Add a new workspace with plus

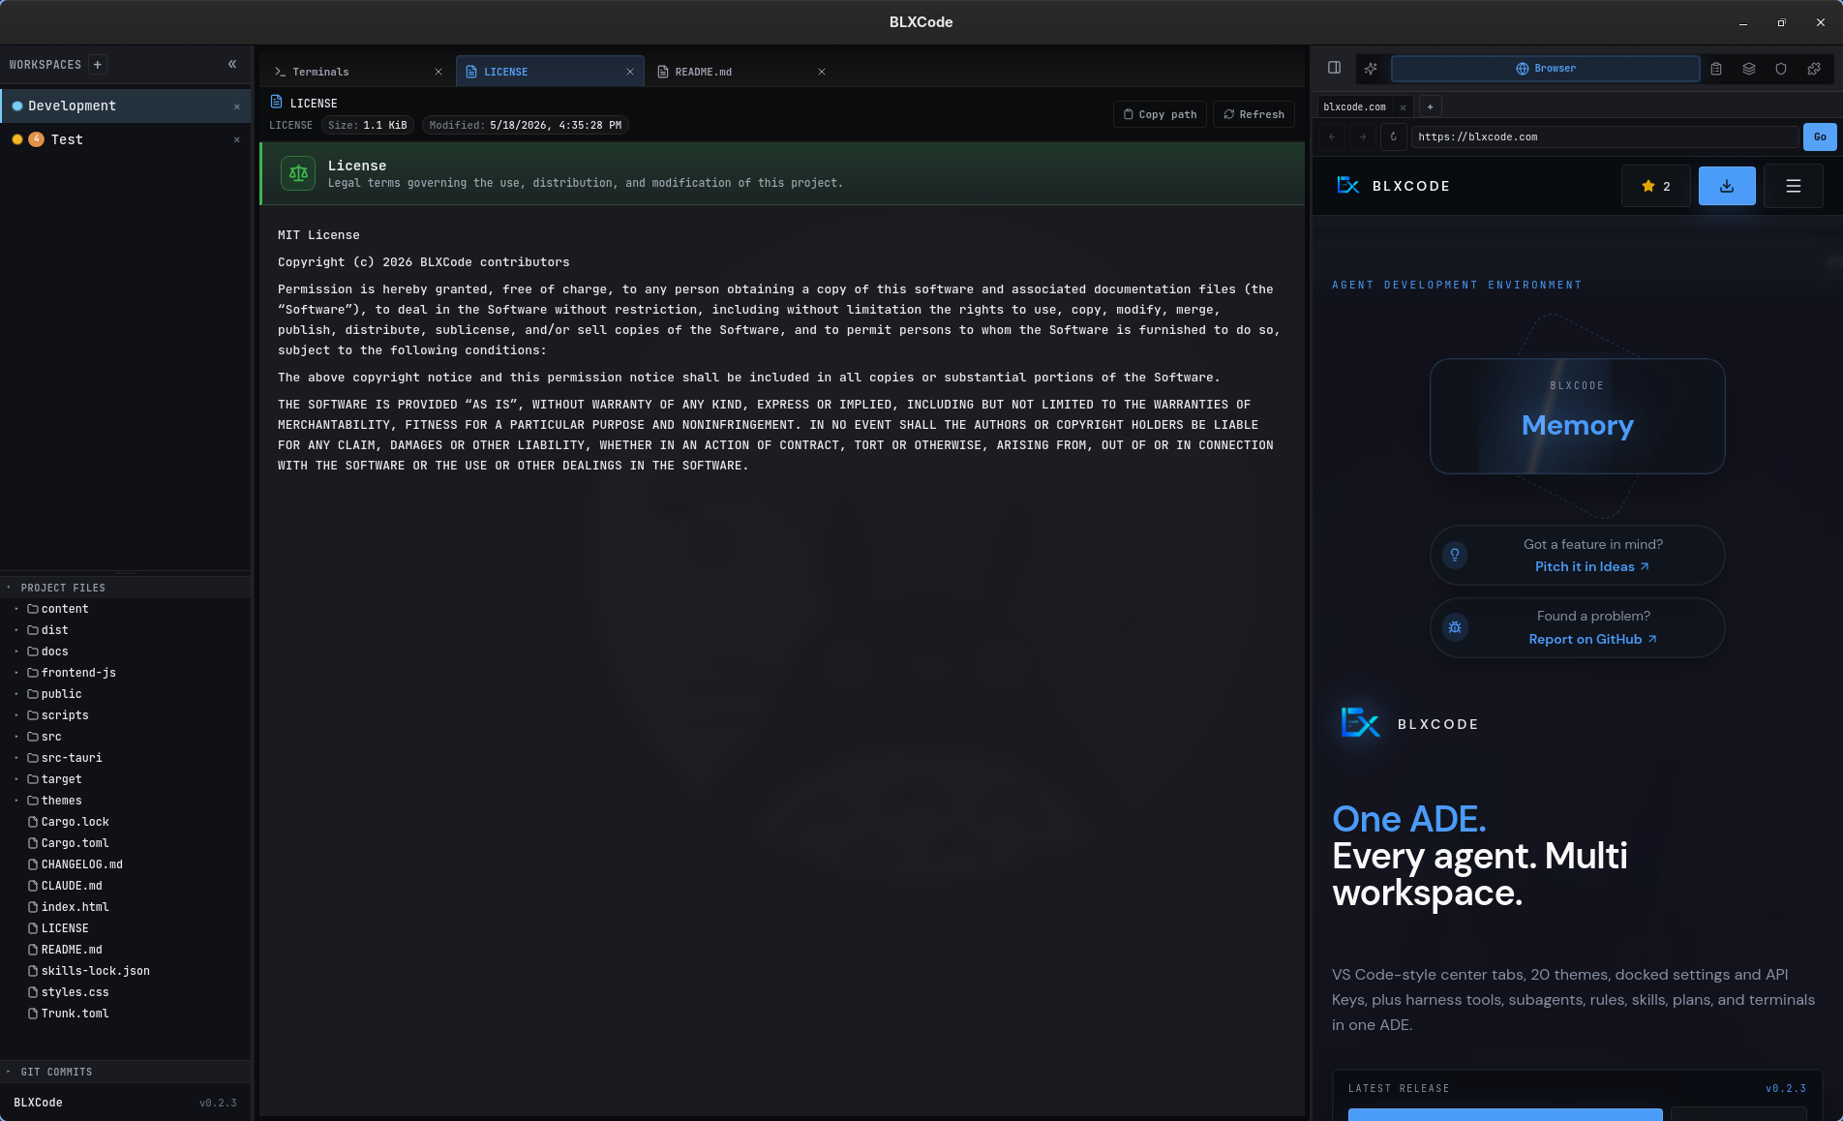click(x=98, y=65)
